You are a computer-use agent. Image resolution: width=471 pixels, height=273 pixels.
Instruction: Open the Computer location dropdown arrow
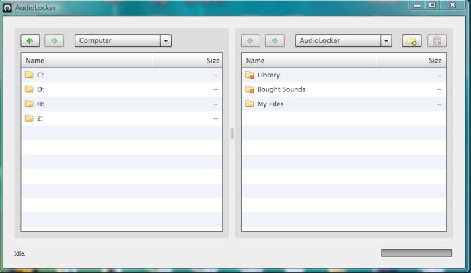click(166, 41)
